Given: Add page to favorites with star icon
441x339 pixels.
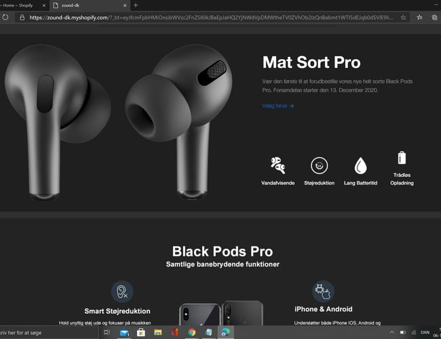Looking at the screenshot, I should (404, 17).
